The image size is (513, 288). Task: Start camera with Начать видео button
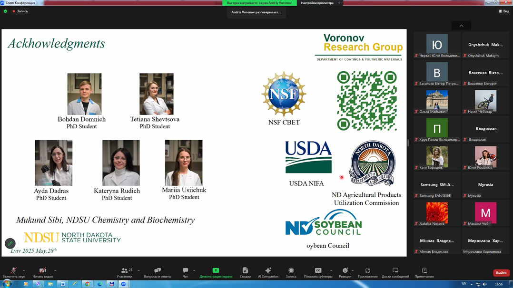tap(42, 271)
